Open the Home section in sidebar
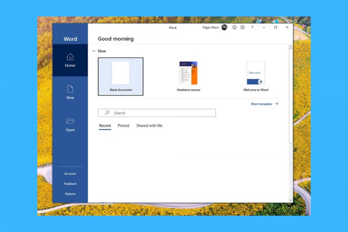 point(70,60)
